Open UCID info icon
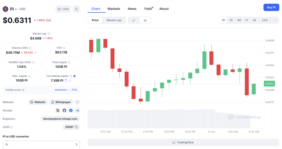The height and width of the screenshot is (149, 282). [x=12, y=127]
